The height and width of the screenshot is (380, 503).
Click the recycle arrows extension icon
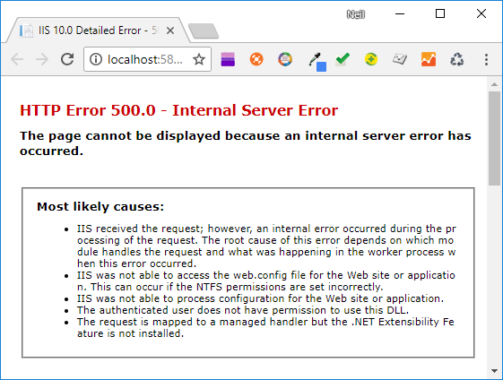[457, 59]
